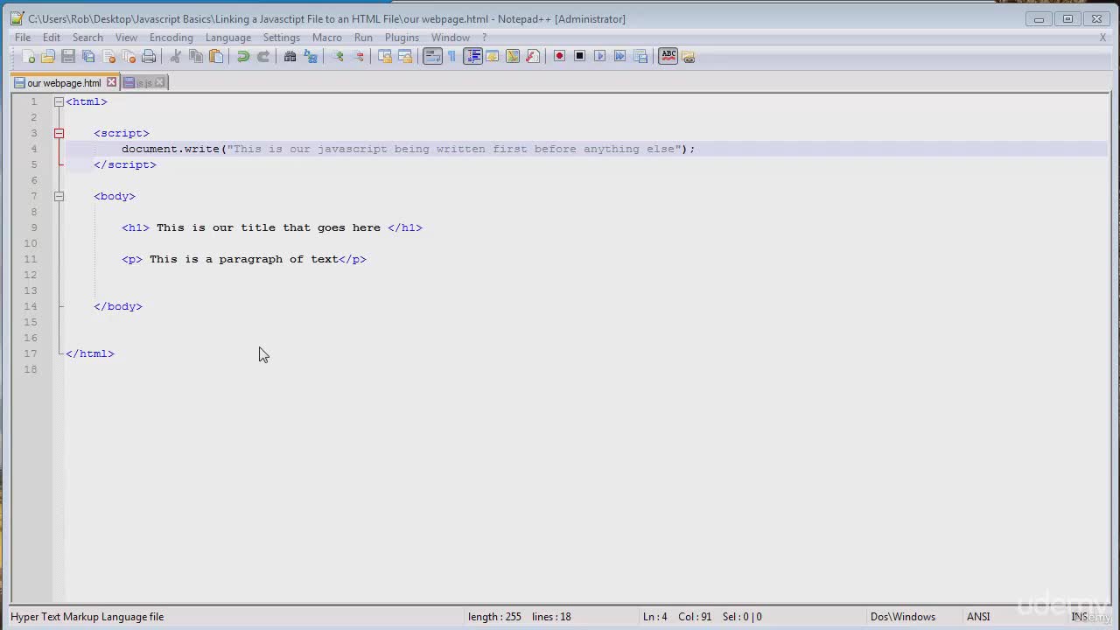This screenshot has width=1120, height=630.
Task: Click the ANSI encoding status entry
Action: tap(978, 617)
